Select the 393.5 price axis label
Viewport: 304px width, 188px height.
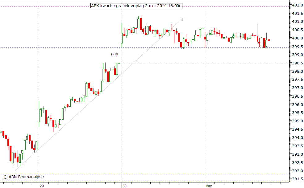tap(298, 146)
